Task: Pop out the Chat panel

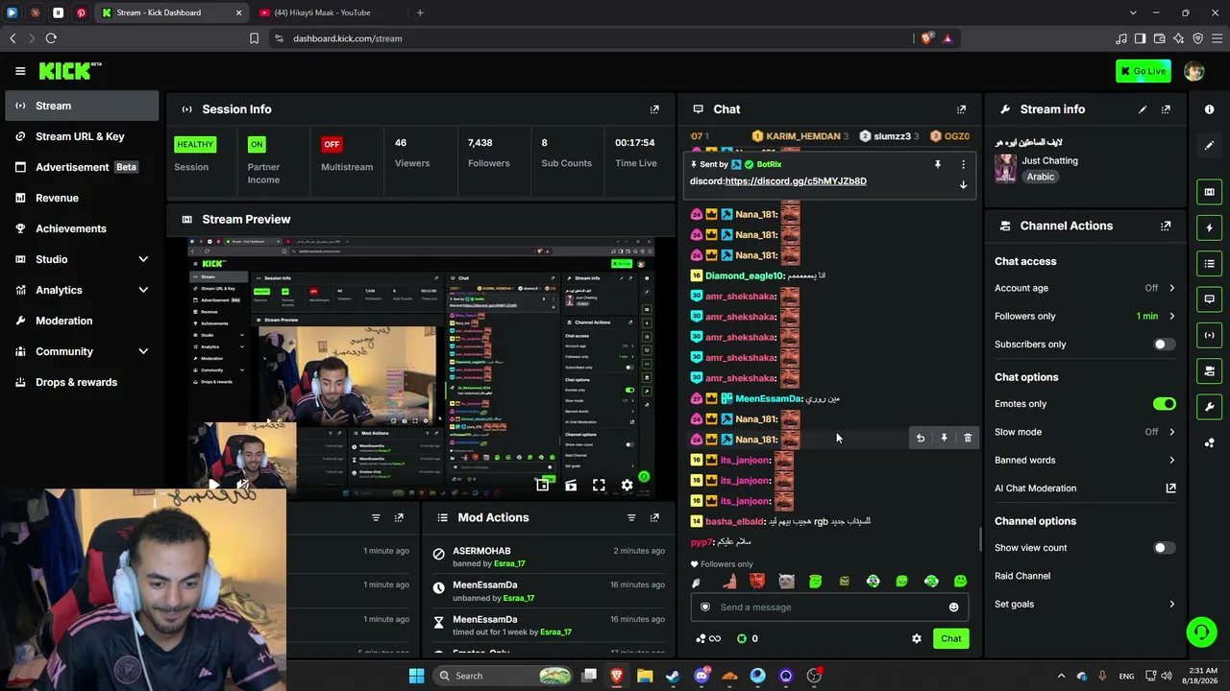Action: pyautogui.click(x=961, y=109)
